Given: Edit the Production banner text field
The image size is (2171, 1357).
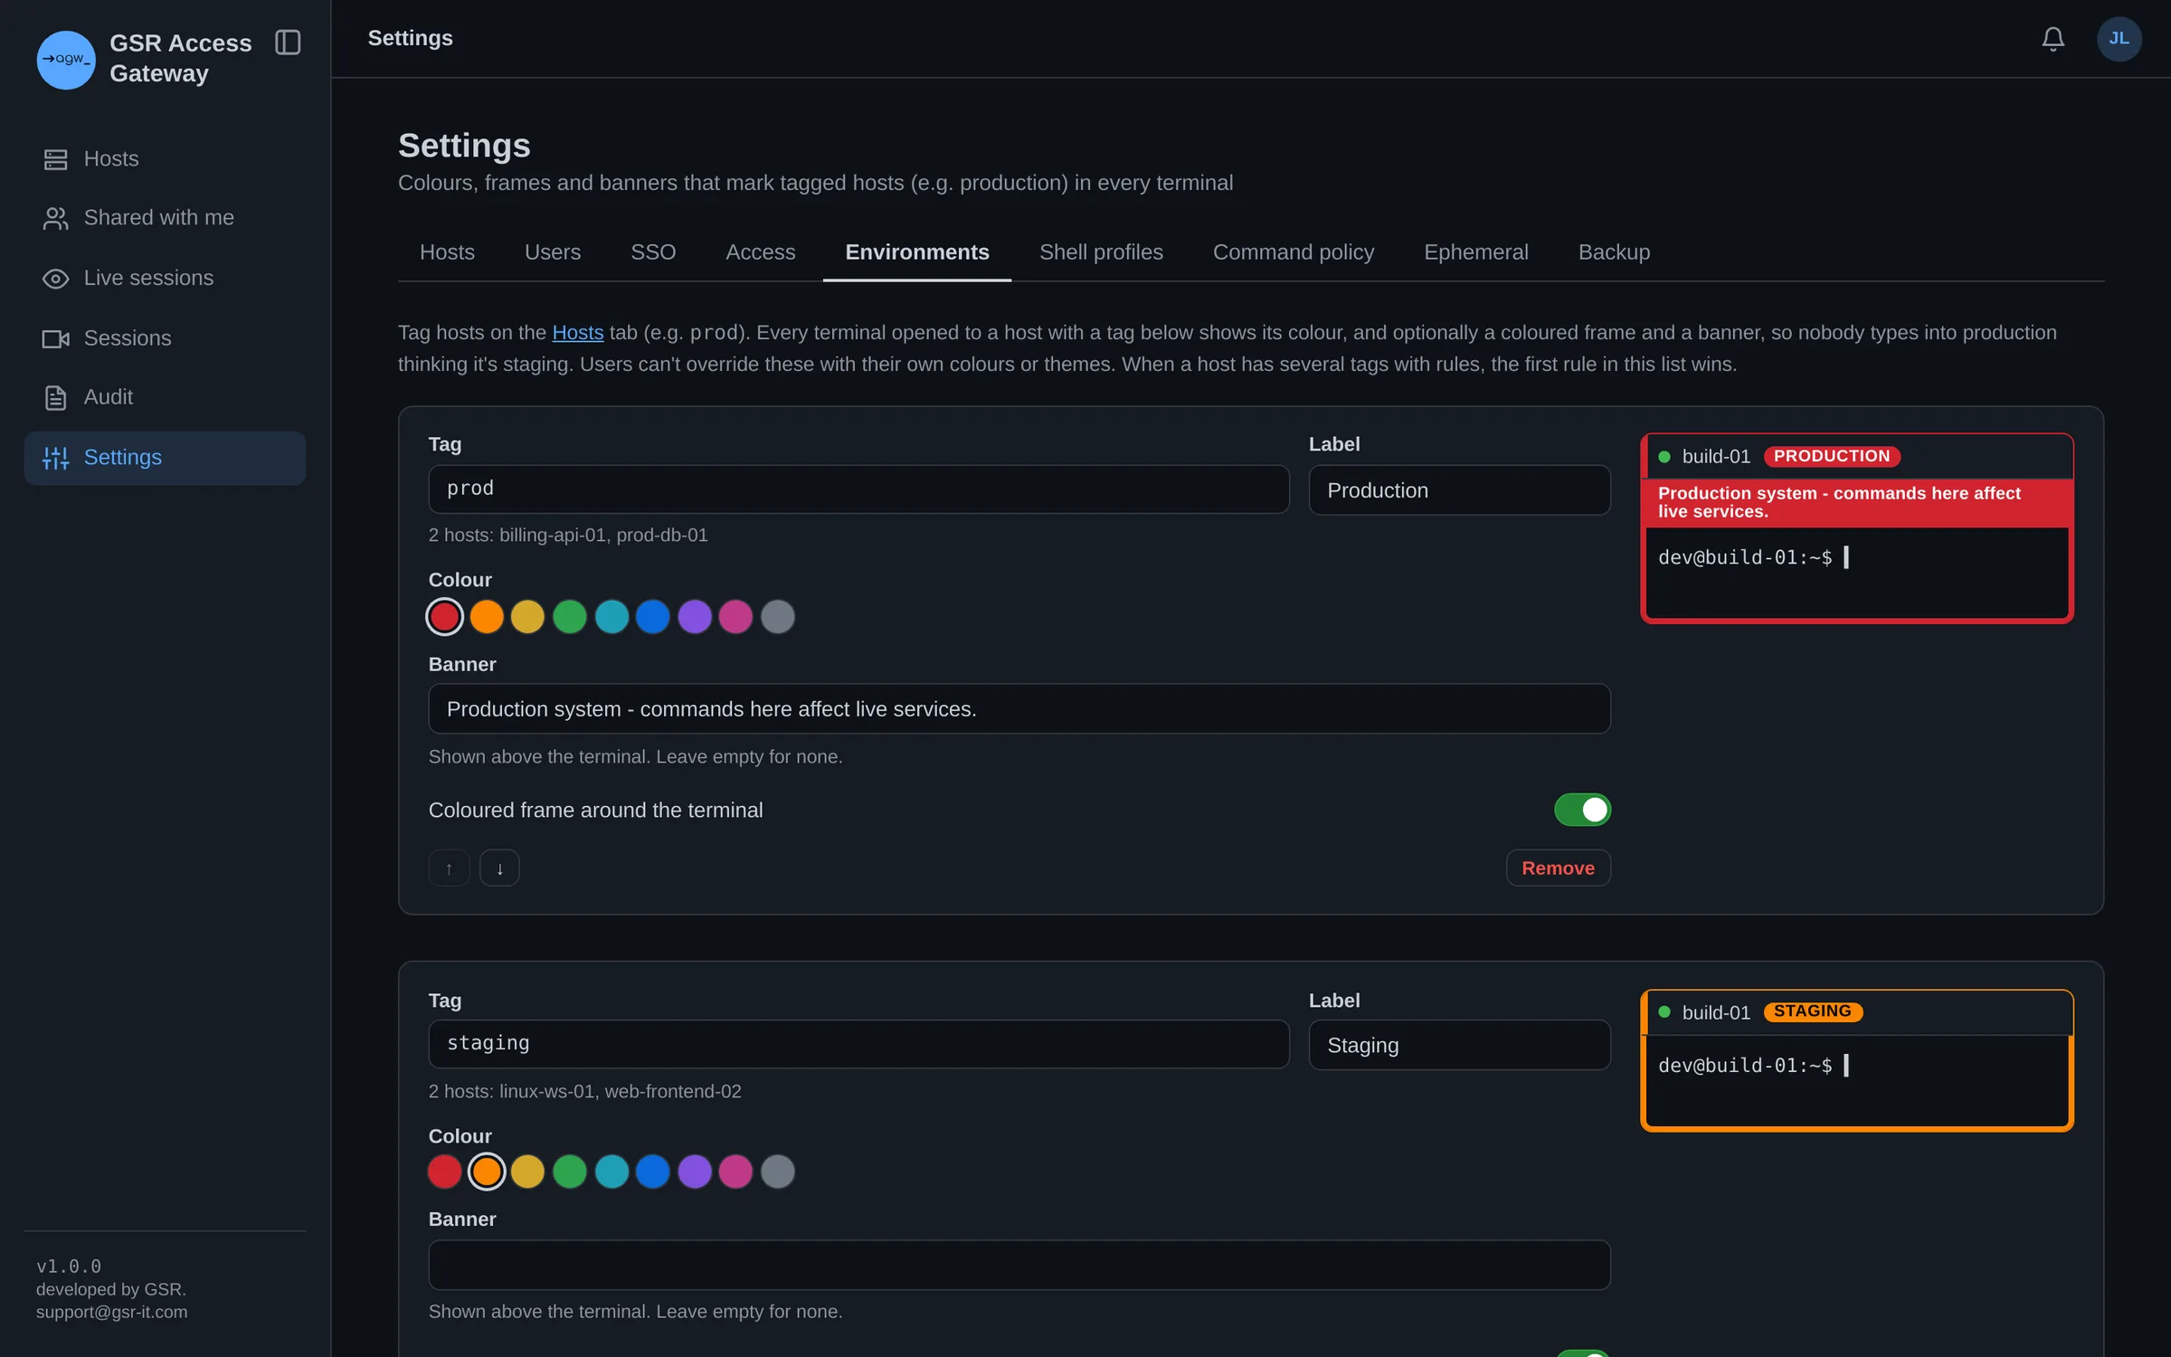Looking at the screenshot, I should pyautogui.click(x=1019, y=709).
